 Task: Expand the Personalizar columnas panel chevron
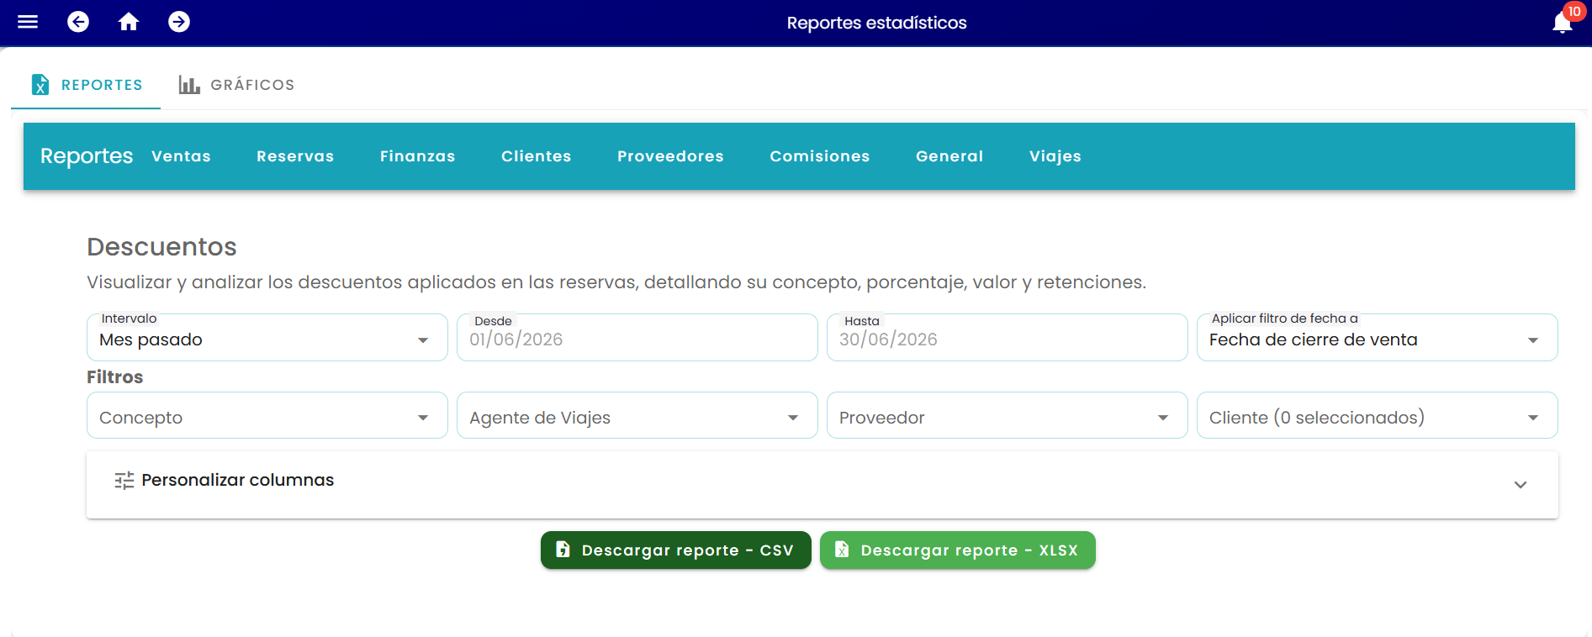[x=1521, y=485]
